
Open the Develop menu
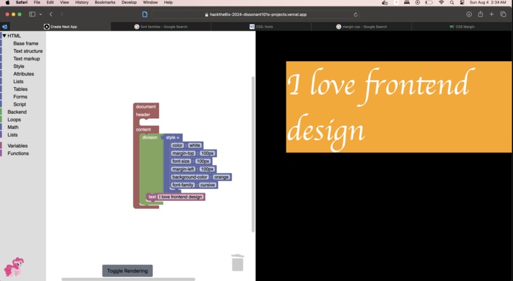tap(129, 3)
